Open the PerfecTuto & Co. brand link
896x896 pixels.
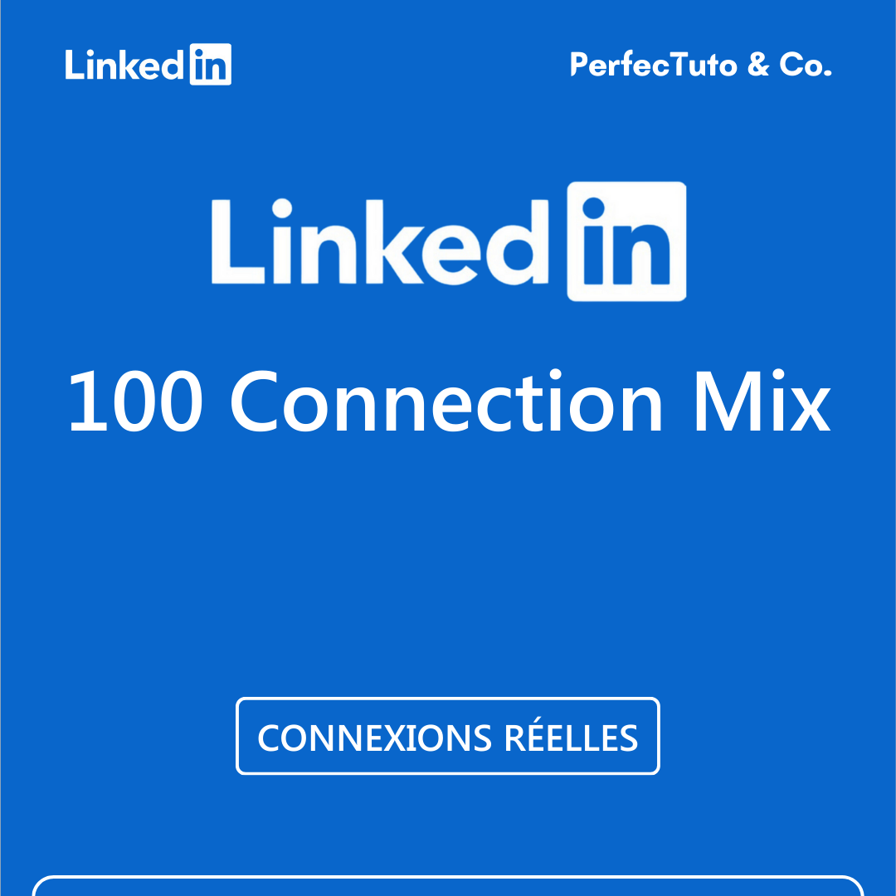pyautogui.click(x=701, y=65)
